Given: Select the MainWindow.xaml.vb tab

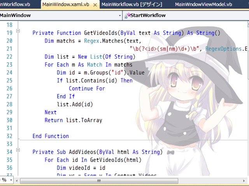Looking at the screenshot, I should coord(65,5).
